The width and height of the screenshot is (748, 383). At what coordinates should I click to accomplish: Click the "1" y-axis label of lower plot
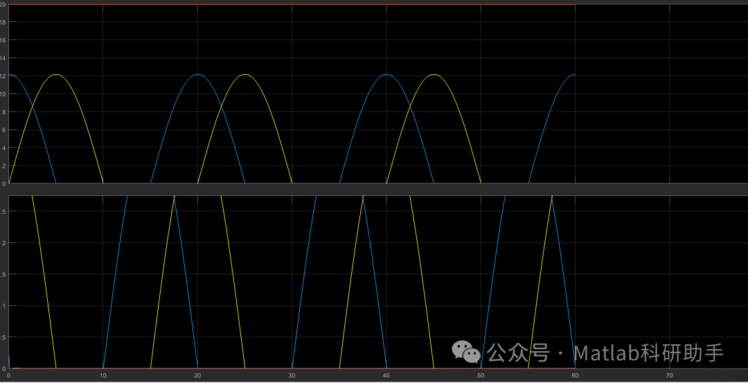pos(3,305)
